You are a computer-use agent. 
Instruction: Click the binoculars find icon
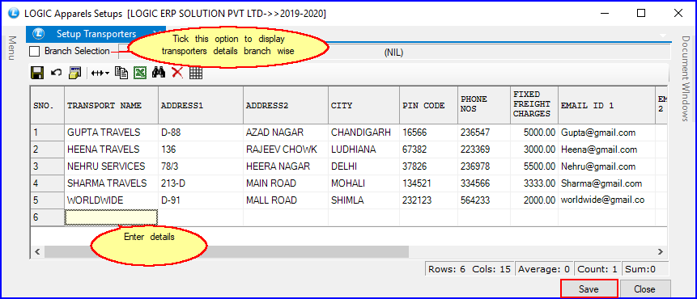[159, 73]
